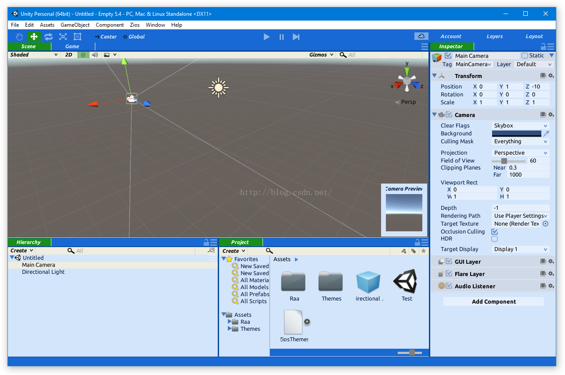Screen dimensions: 565x375
Task: Open Background color swatch
Action: pyautogui.click(x=517, y=134)
